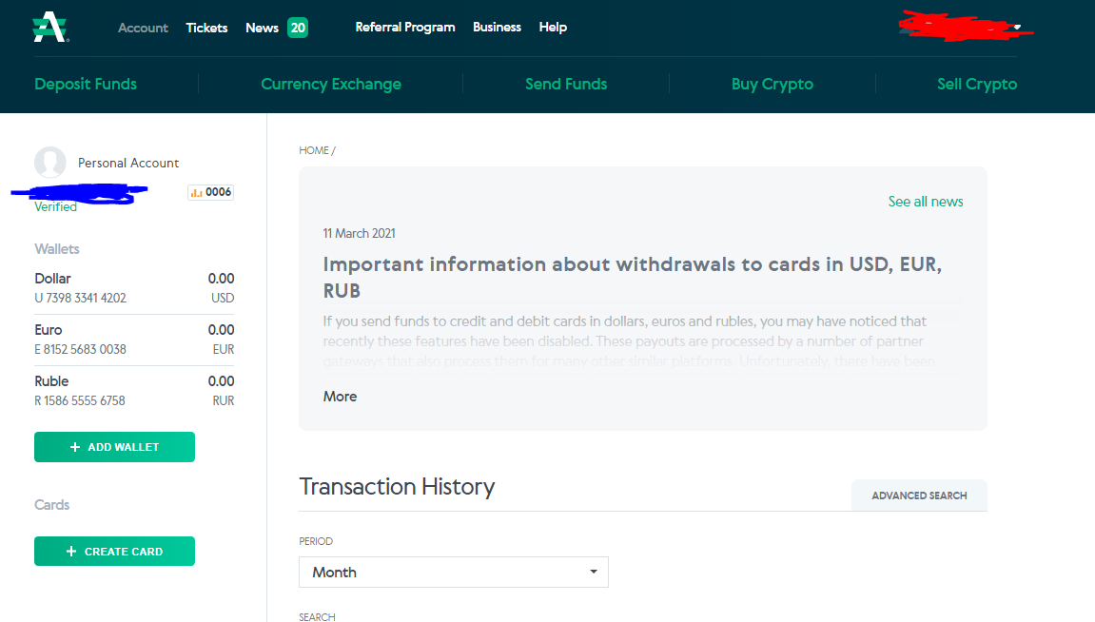This screenshot has height=622, width=1095.
Task: Open the News section
Action: [x=262, y=28]
